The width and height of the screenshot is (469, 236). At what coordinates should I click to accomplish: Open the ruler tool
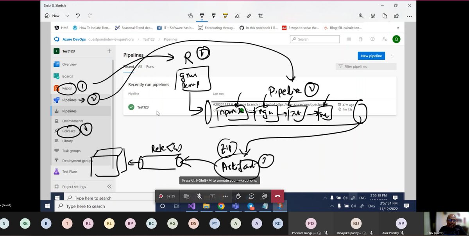(249, 16)
